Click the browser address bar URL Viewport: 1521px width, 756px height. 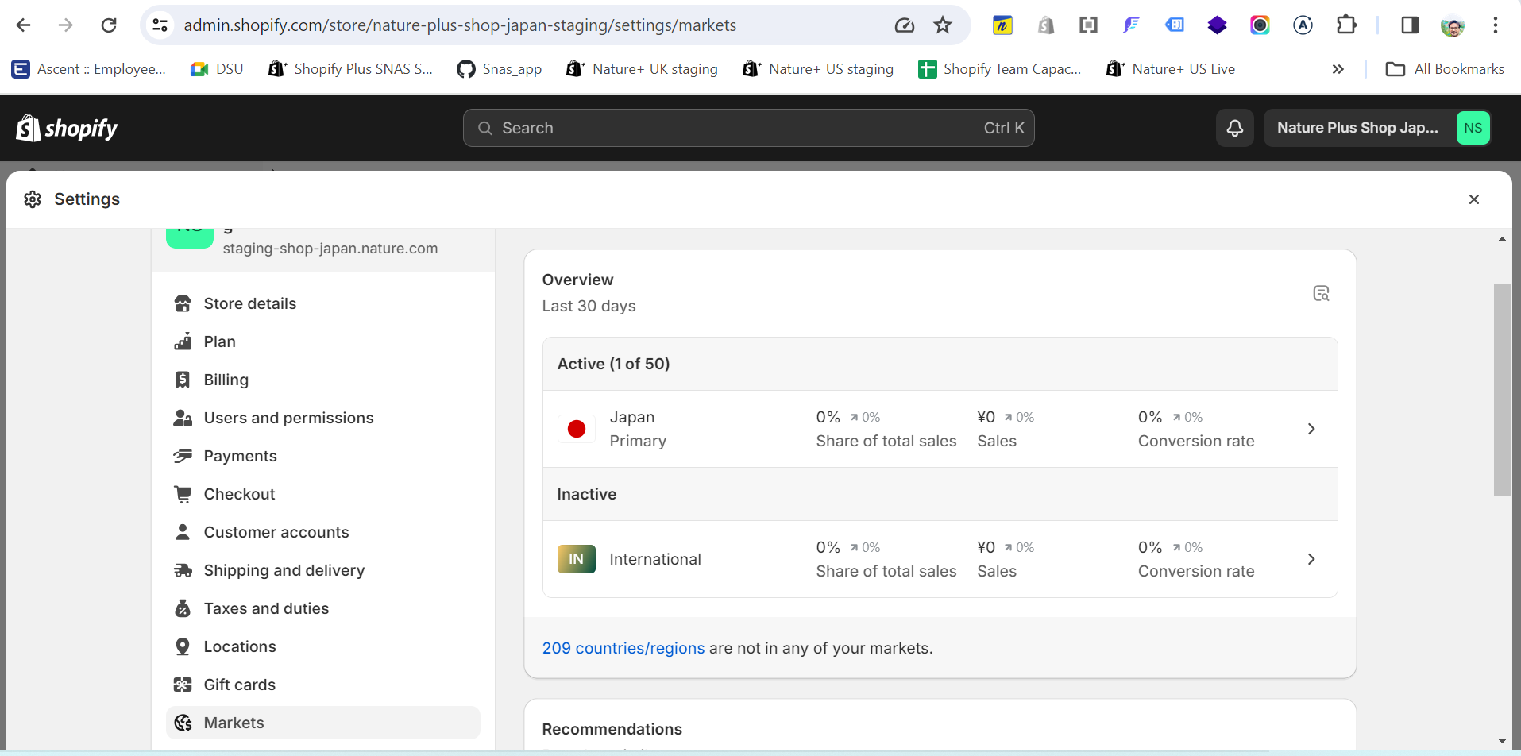pos(460,25)
